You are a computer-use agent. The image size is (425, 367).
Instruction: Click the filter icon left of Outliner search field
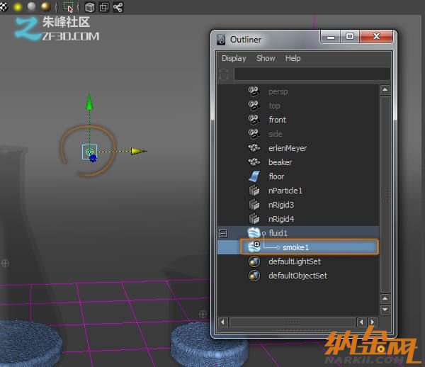coord(224,74)
